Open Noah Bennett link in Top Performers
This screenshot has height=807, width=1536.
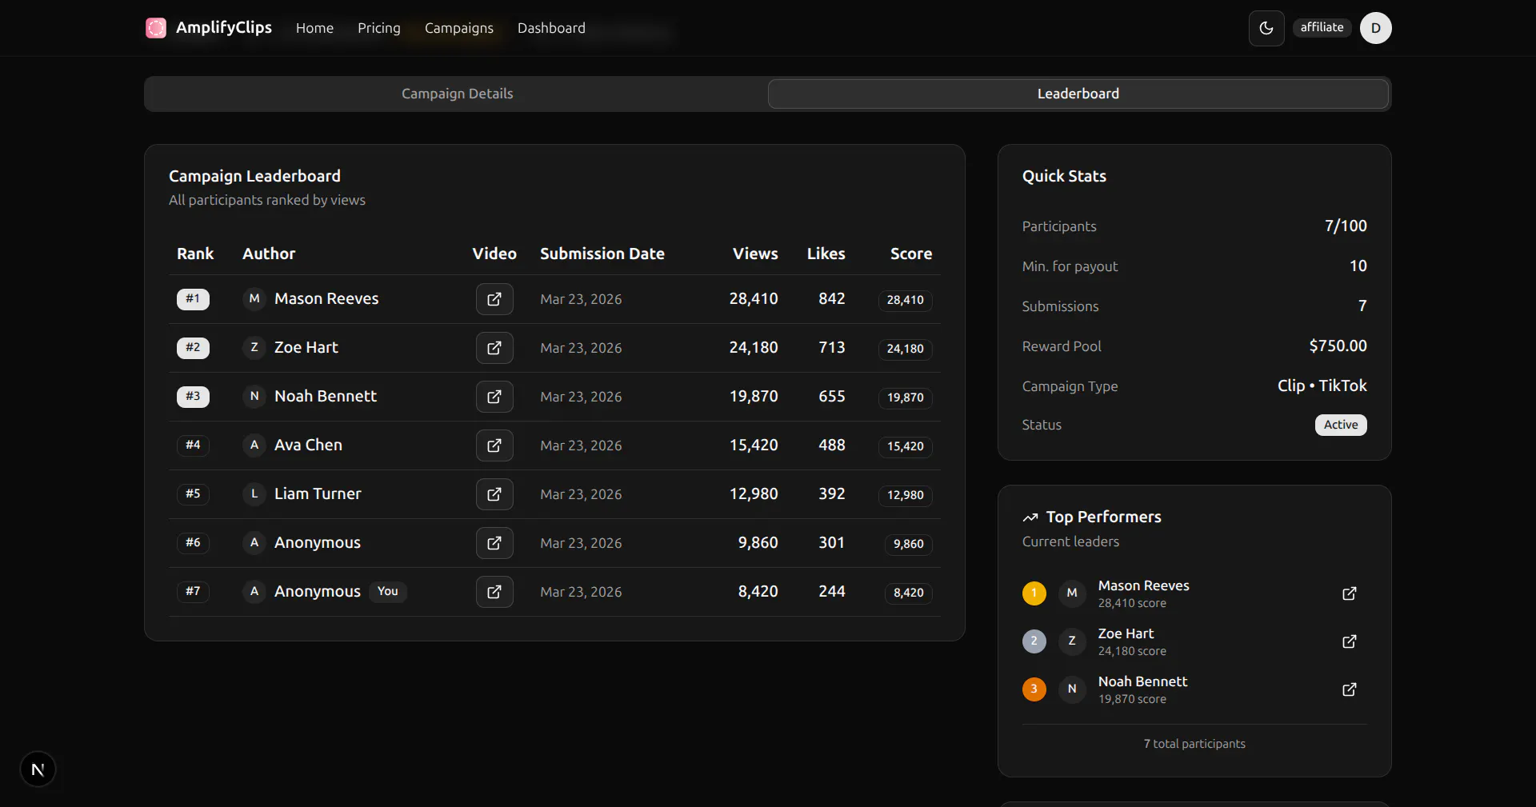coord(1349,689)
